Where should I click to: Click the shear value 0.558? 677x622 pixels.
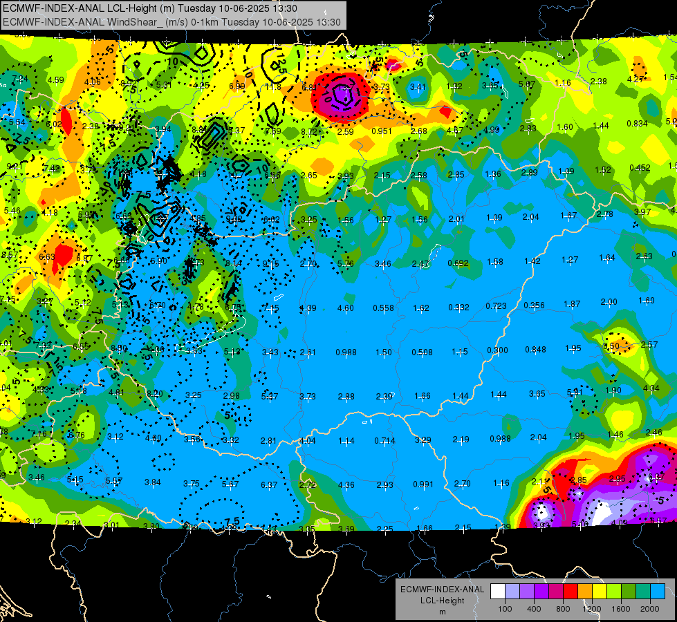pyautogui.click(x=383, y=308)
